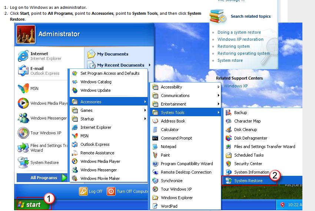315x211 pixels.
Task: Click the Turn Off Computer button
Action: pyautogui.click(x=128, y=191)
